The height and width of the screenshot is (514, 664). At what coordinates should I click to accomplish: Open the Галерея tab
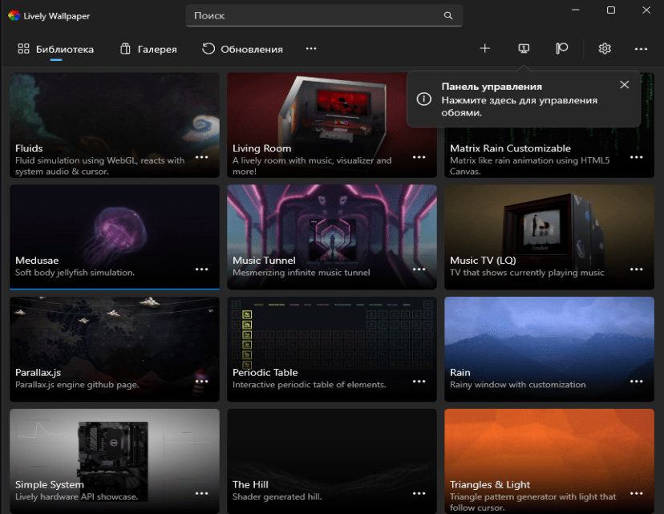148,49
